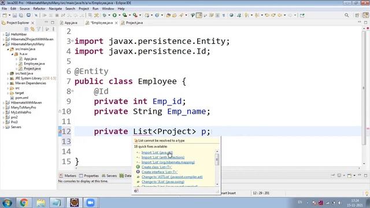
Task: Click the pin editor toolbar icon
Action: pyautogui.click(x=302, y=16)
